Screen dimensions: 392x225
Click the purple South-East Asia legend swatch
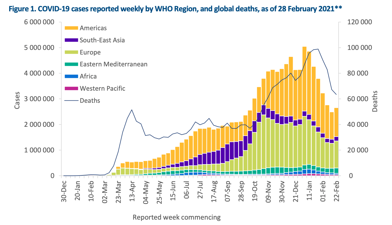(71, 40)
